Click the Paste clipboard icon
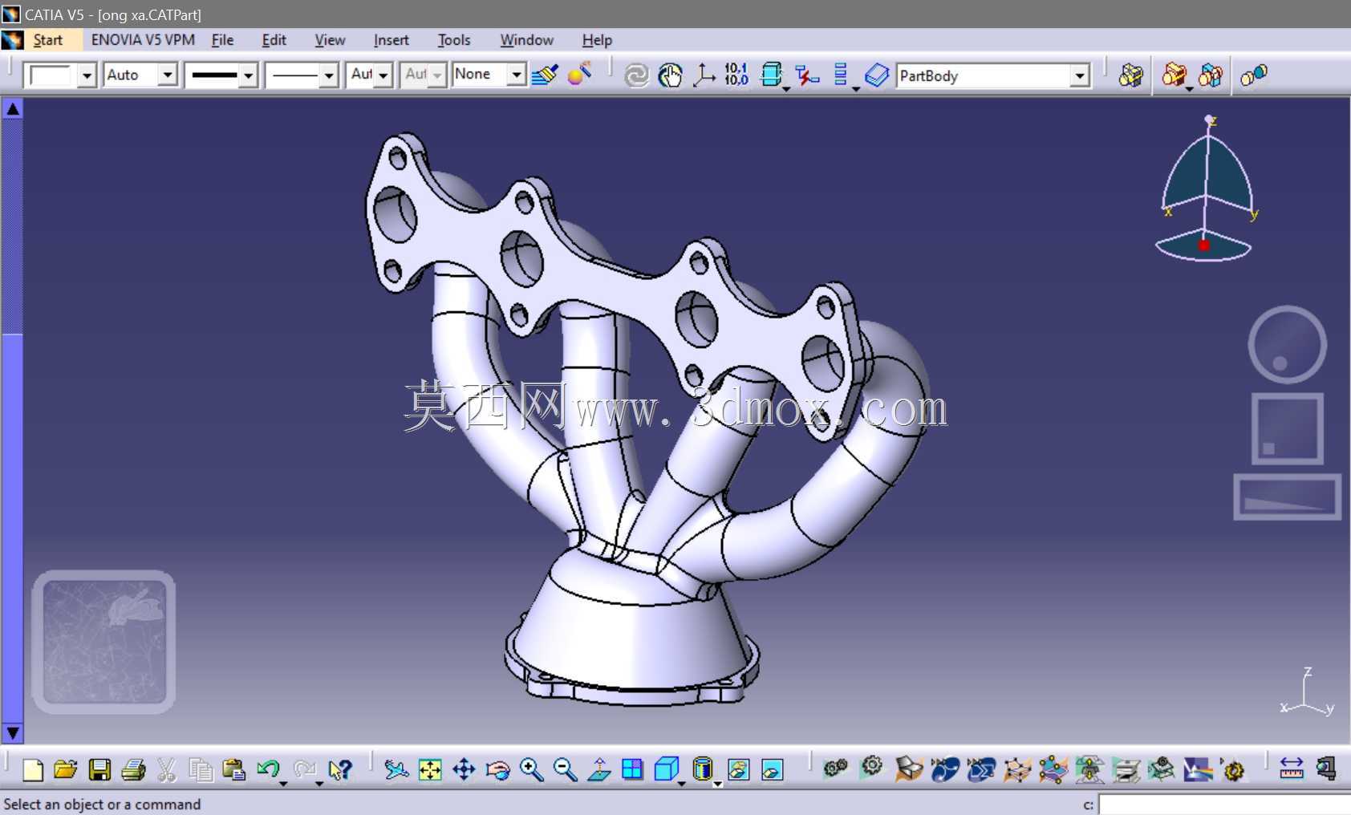Screen dimensions: 1351x815 [x=233, y=770]
